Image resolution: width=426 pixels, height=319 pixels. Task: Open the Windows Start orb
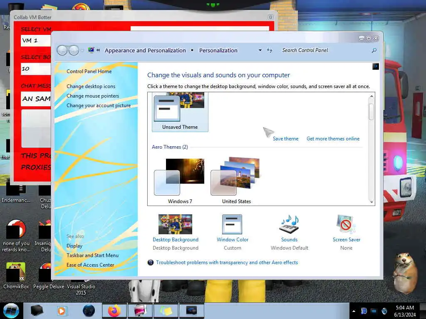pos(11,311)
